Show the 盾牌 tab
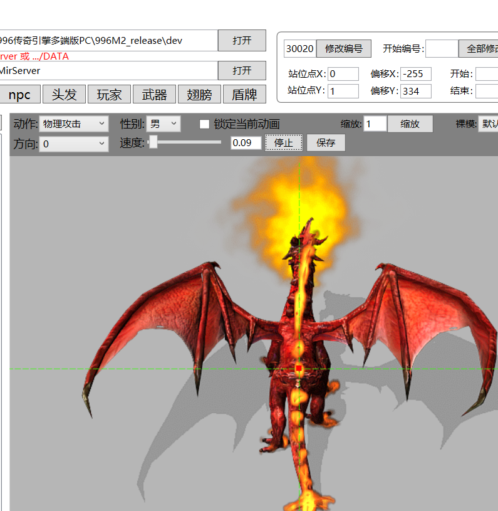The height and width of the screenshot is (511, 498). [x=244, y=95]
